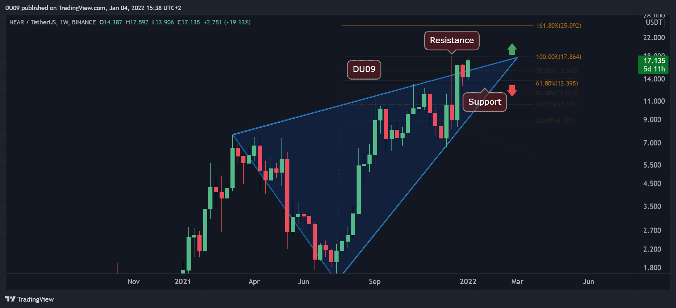Screen dimensions: 676x308
Task: Click the 2021 label on time axis
Action: coord(183,282)
